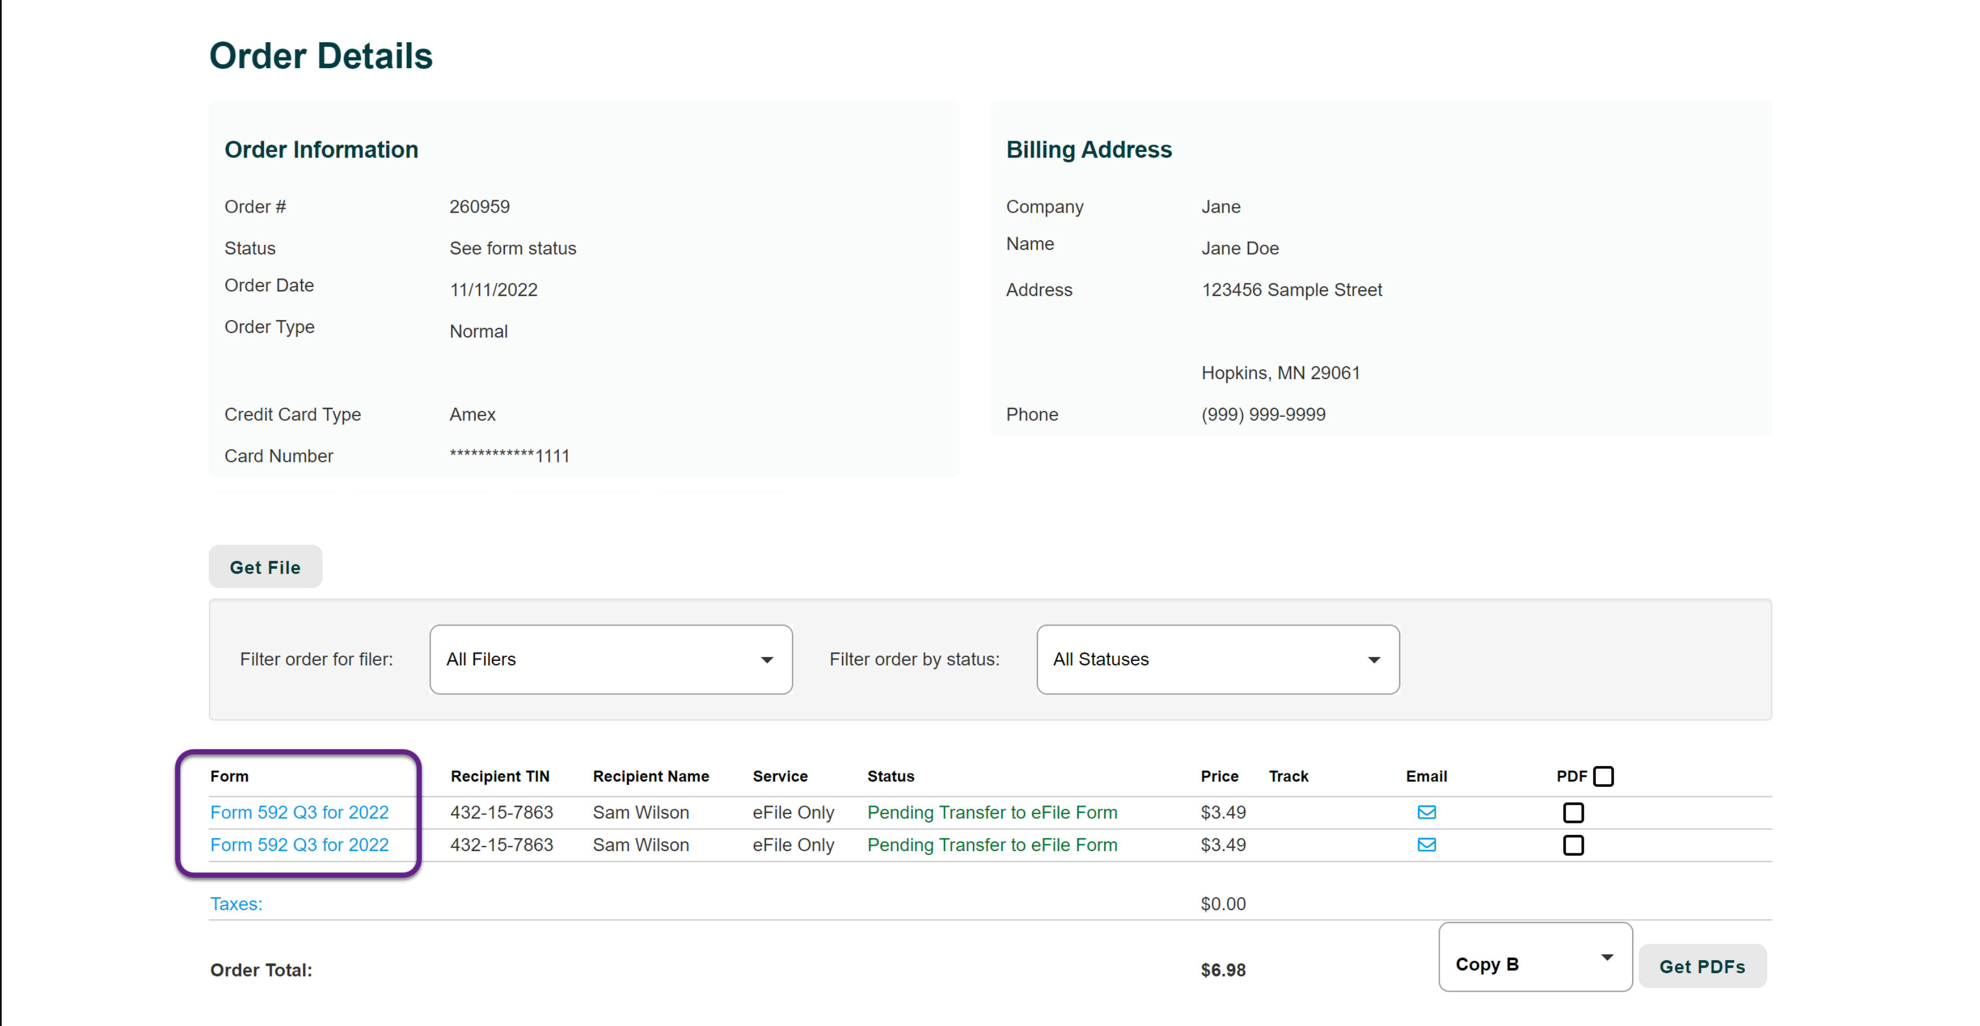Click the Get File button
1980x1026 pixels.
tap(265, 567)
